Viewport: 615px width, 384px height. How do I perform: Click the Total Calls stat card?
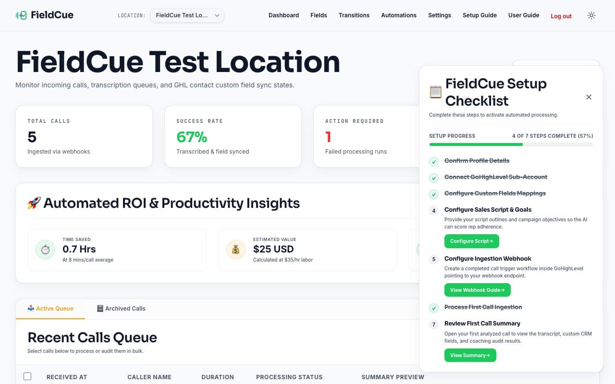tap(84, 136)
